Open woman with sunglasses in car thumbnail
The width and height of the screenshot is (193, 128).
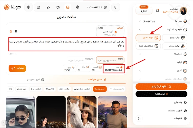[20, 112]
